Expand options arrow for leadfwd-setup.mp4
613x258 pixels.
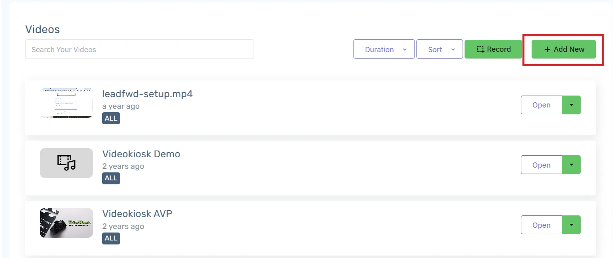pyautogui.click(x=571, y=105)
